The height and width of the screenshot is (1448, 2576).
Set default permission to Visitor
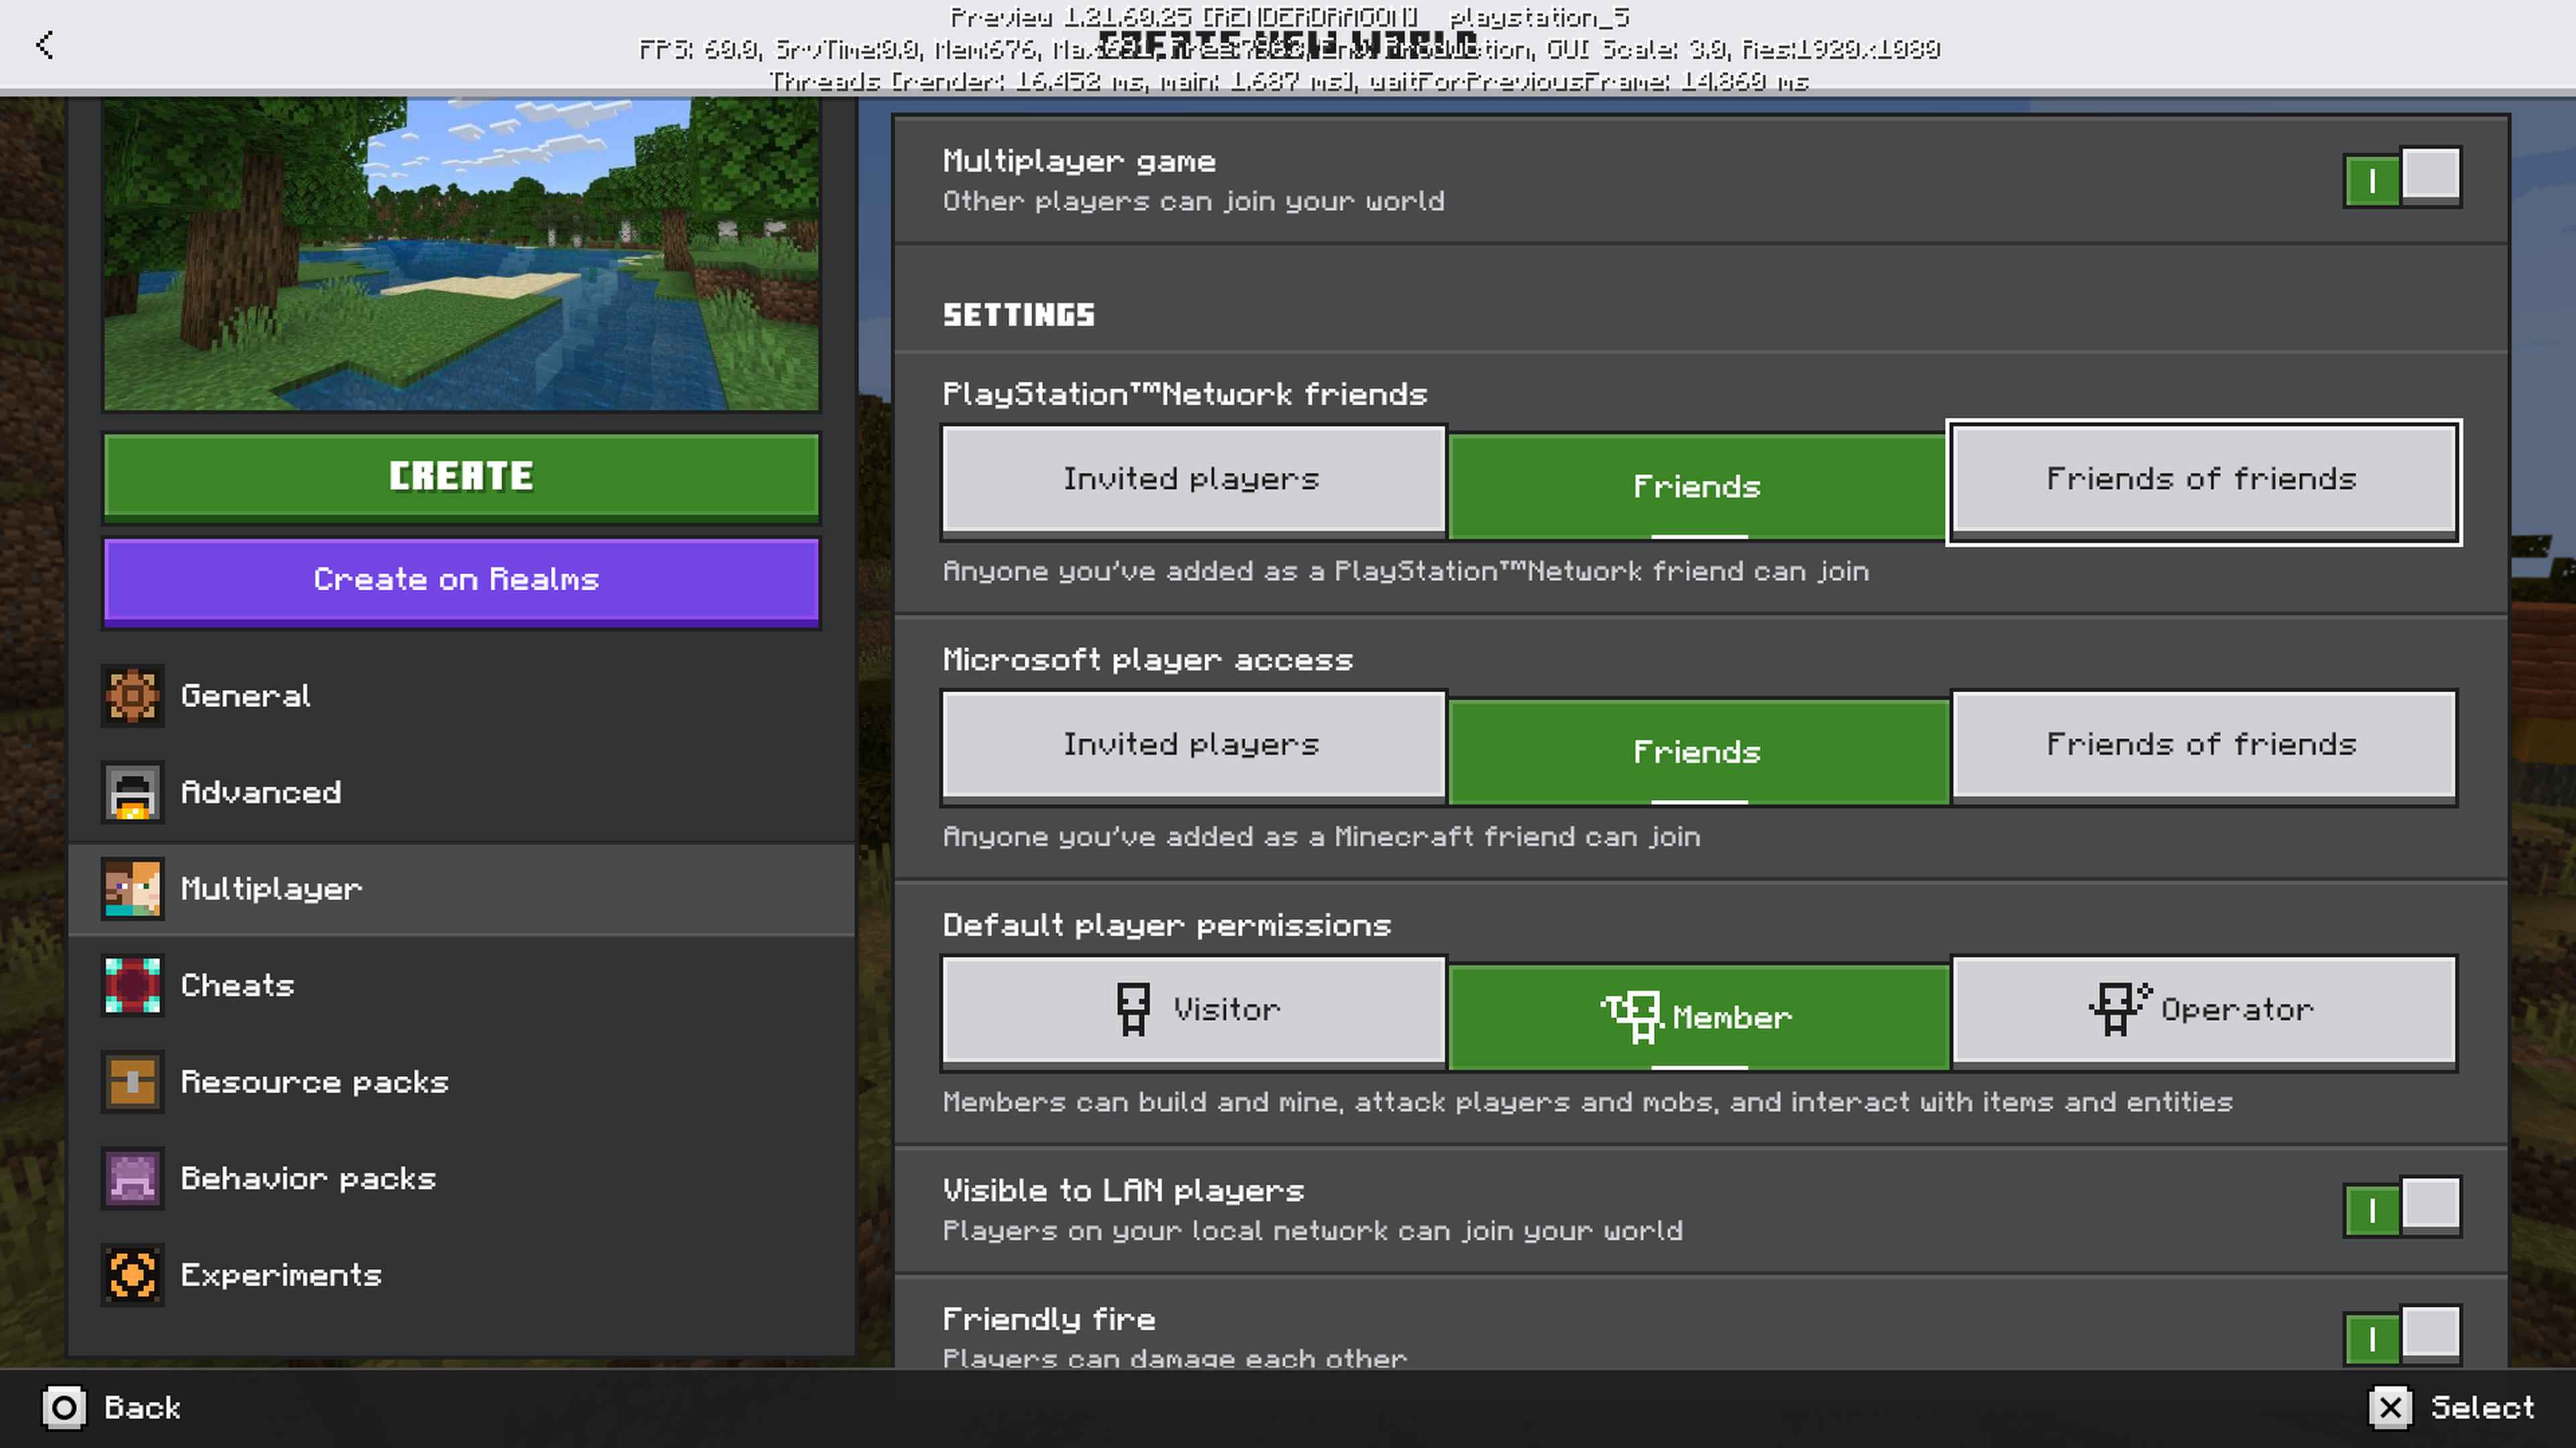pos(1192,1010)
